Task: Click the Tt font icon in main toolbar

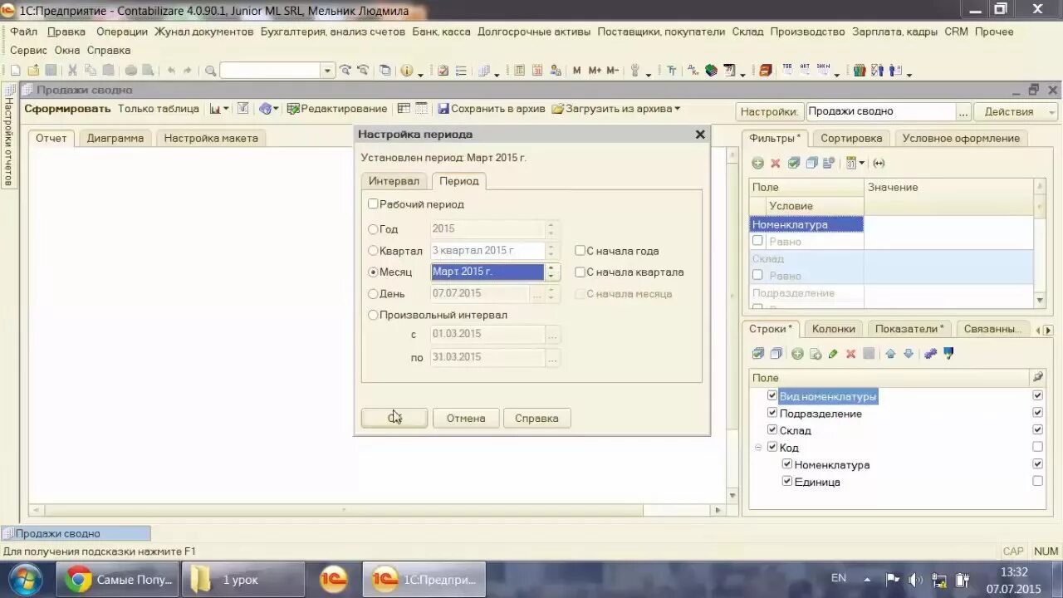Action: pos(672,71)
